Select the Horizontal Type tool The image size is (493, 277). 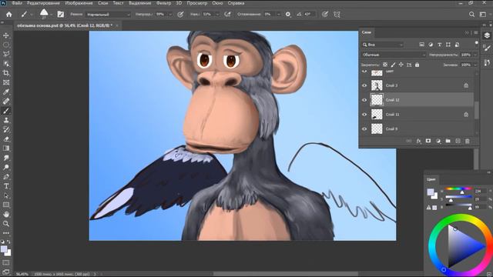tap(6, 186)
